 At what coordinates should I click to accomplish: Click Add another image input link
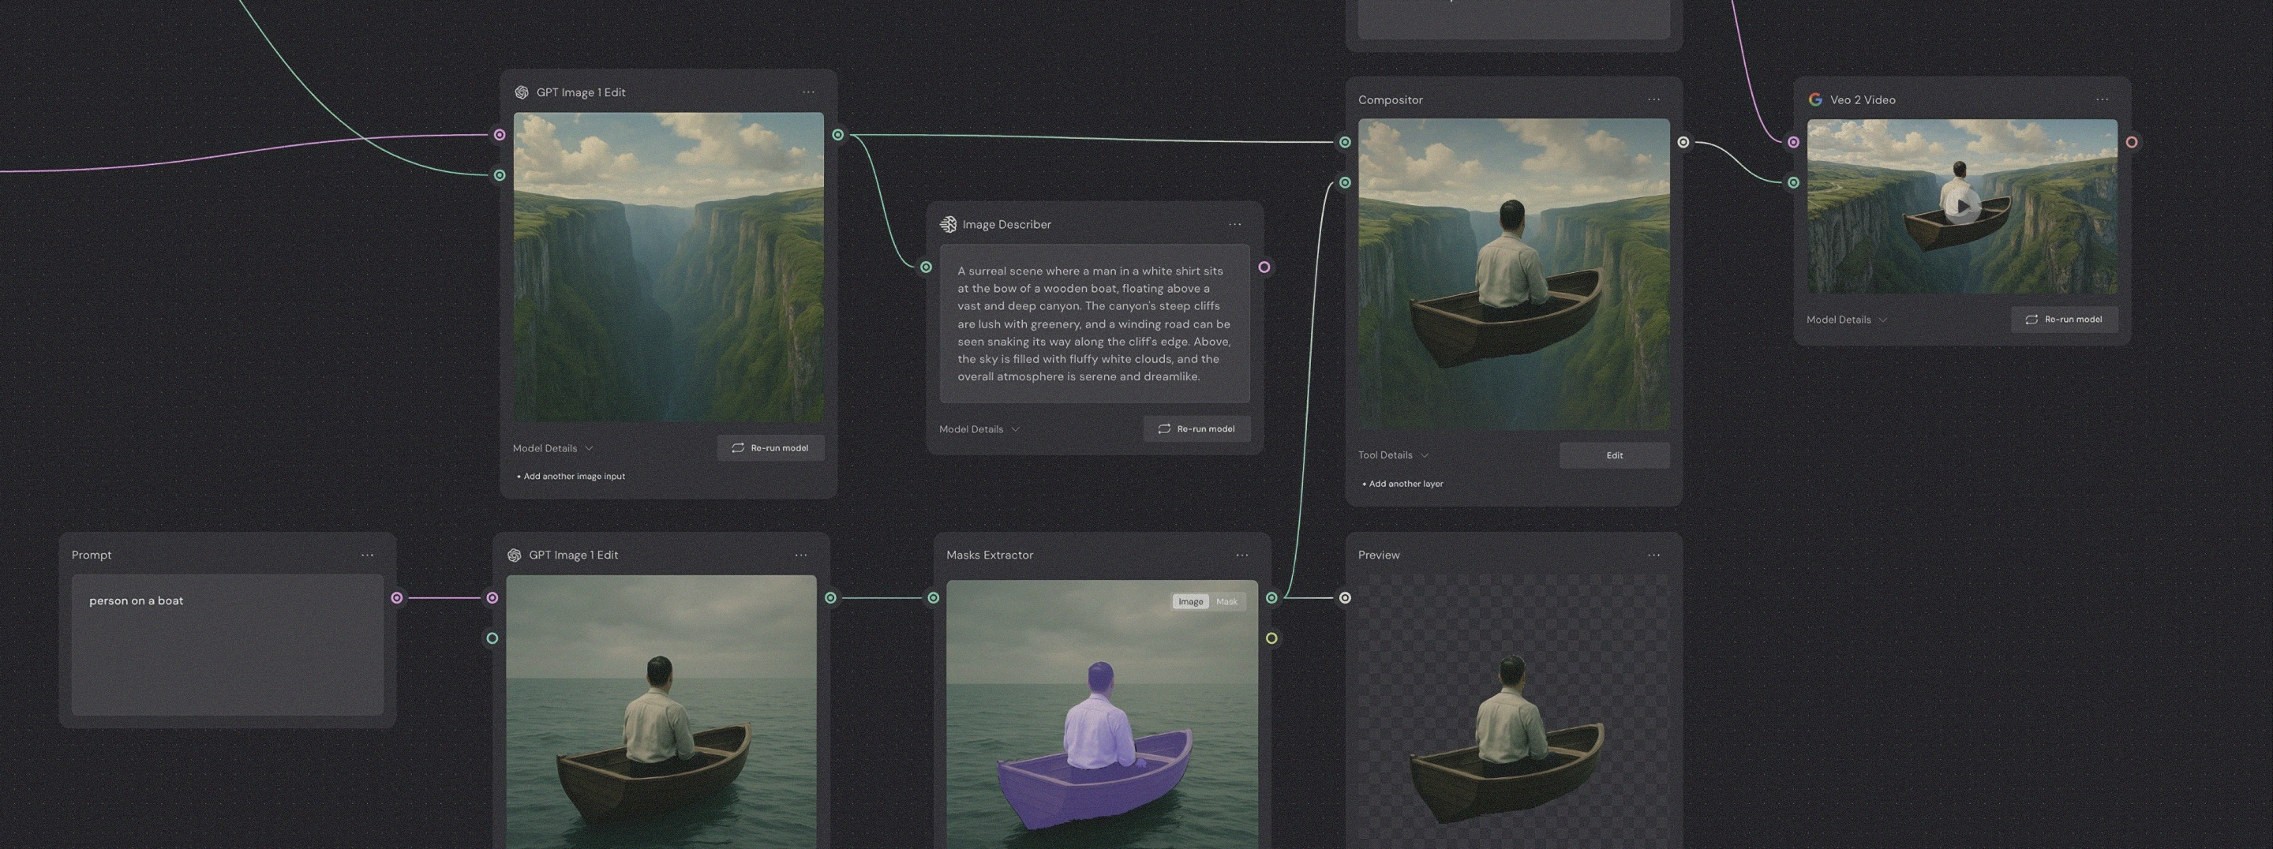pos(571,477)
